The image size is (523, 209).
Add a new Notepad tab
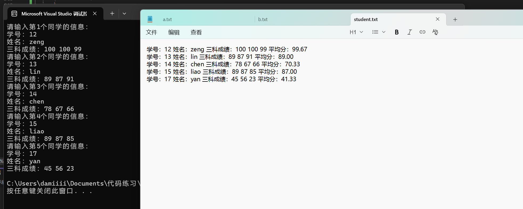tap(455, 19)
